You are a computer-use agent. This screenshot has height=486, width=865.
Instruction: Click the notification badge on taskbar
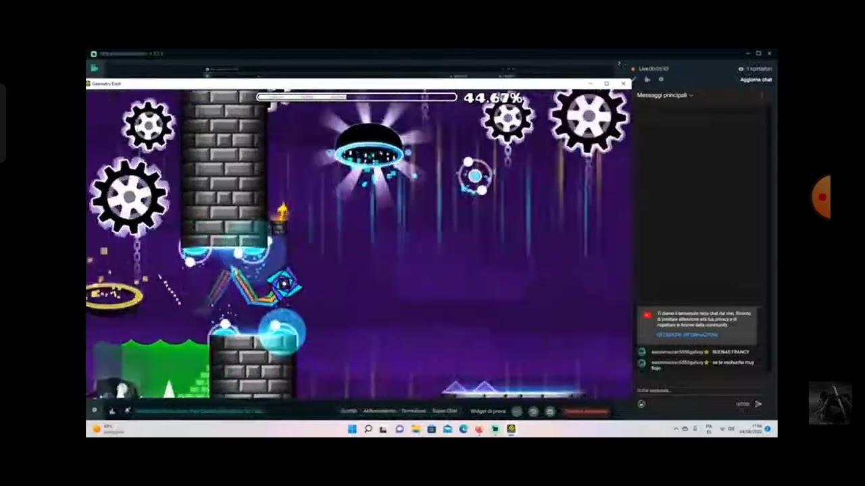(x=768, y=429)
